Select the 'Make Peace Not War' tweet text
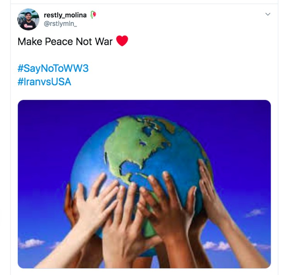Screen dimensions: 290x275 (x=65, y=41)
